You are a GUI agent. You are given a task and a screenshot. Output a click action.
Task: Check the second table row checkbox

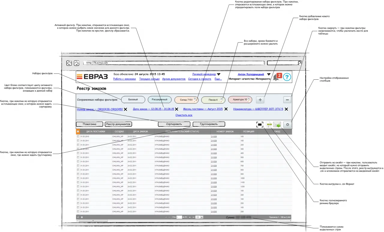[78, 141]
